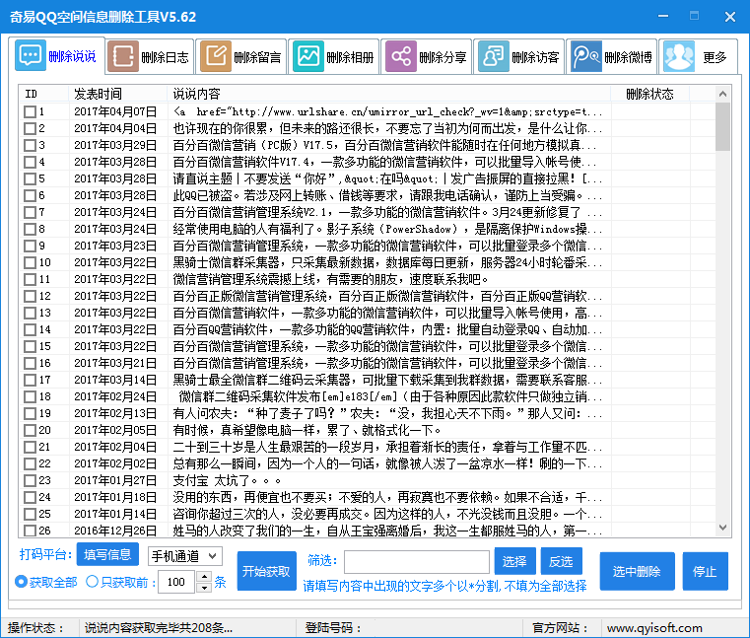Check the box for row 26
The height and width of the screenshot is (638, 750).
click(31, 531)
